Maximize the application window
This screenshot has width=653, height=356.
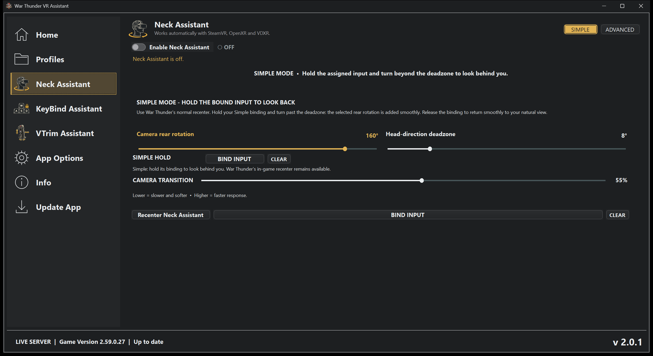click(x=622, y=6)
